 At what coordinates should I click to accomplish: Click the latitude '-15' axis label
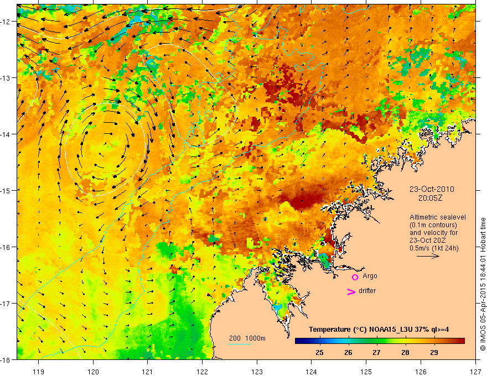click(6, 190)
